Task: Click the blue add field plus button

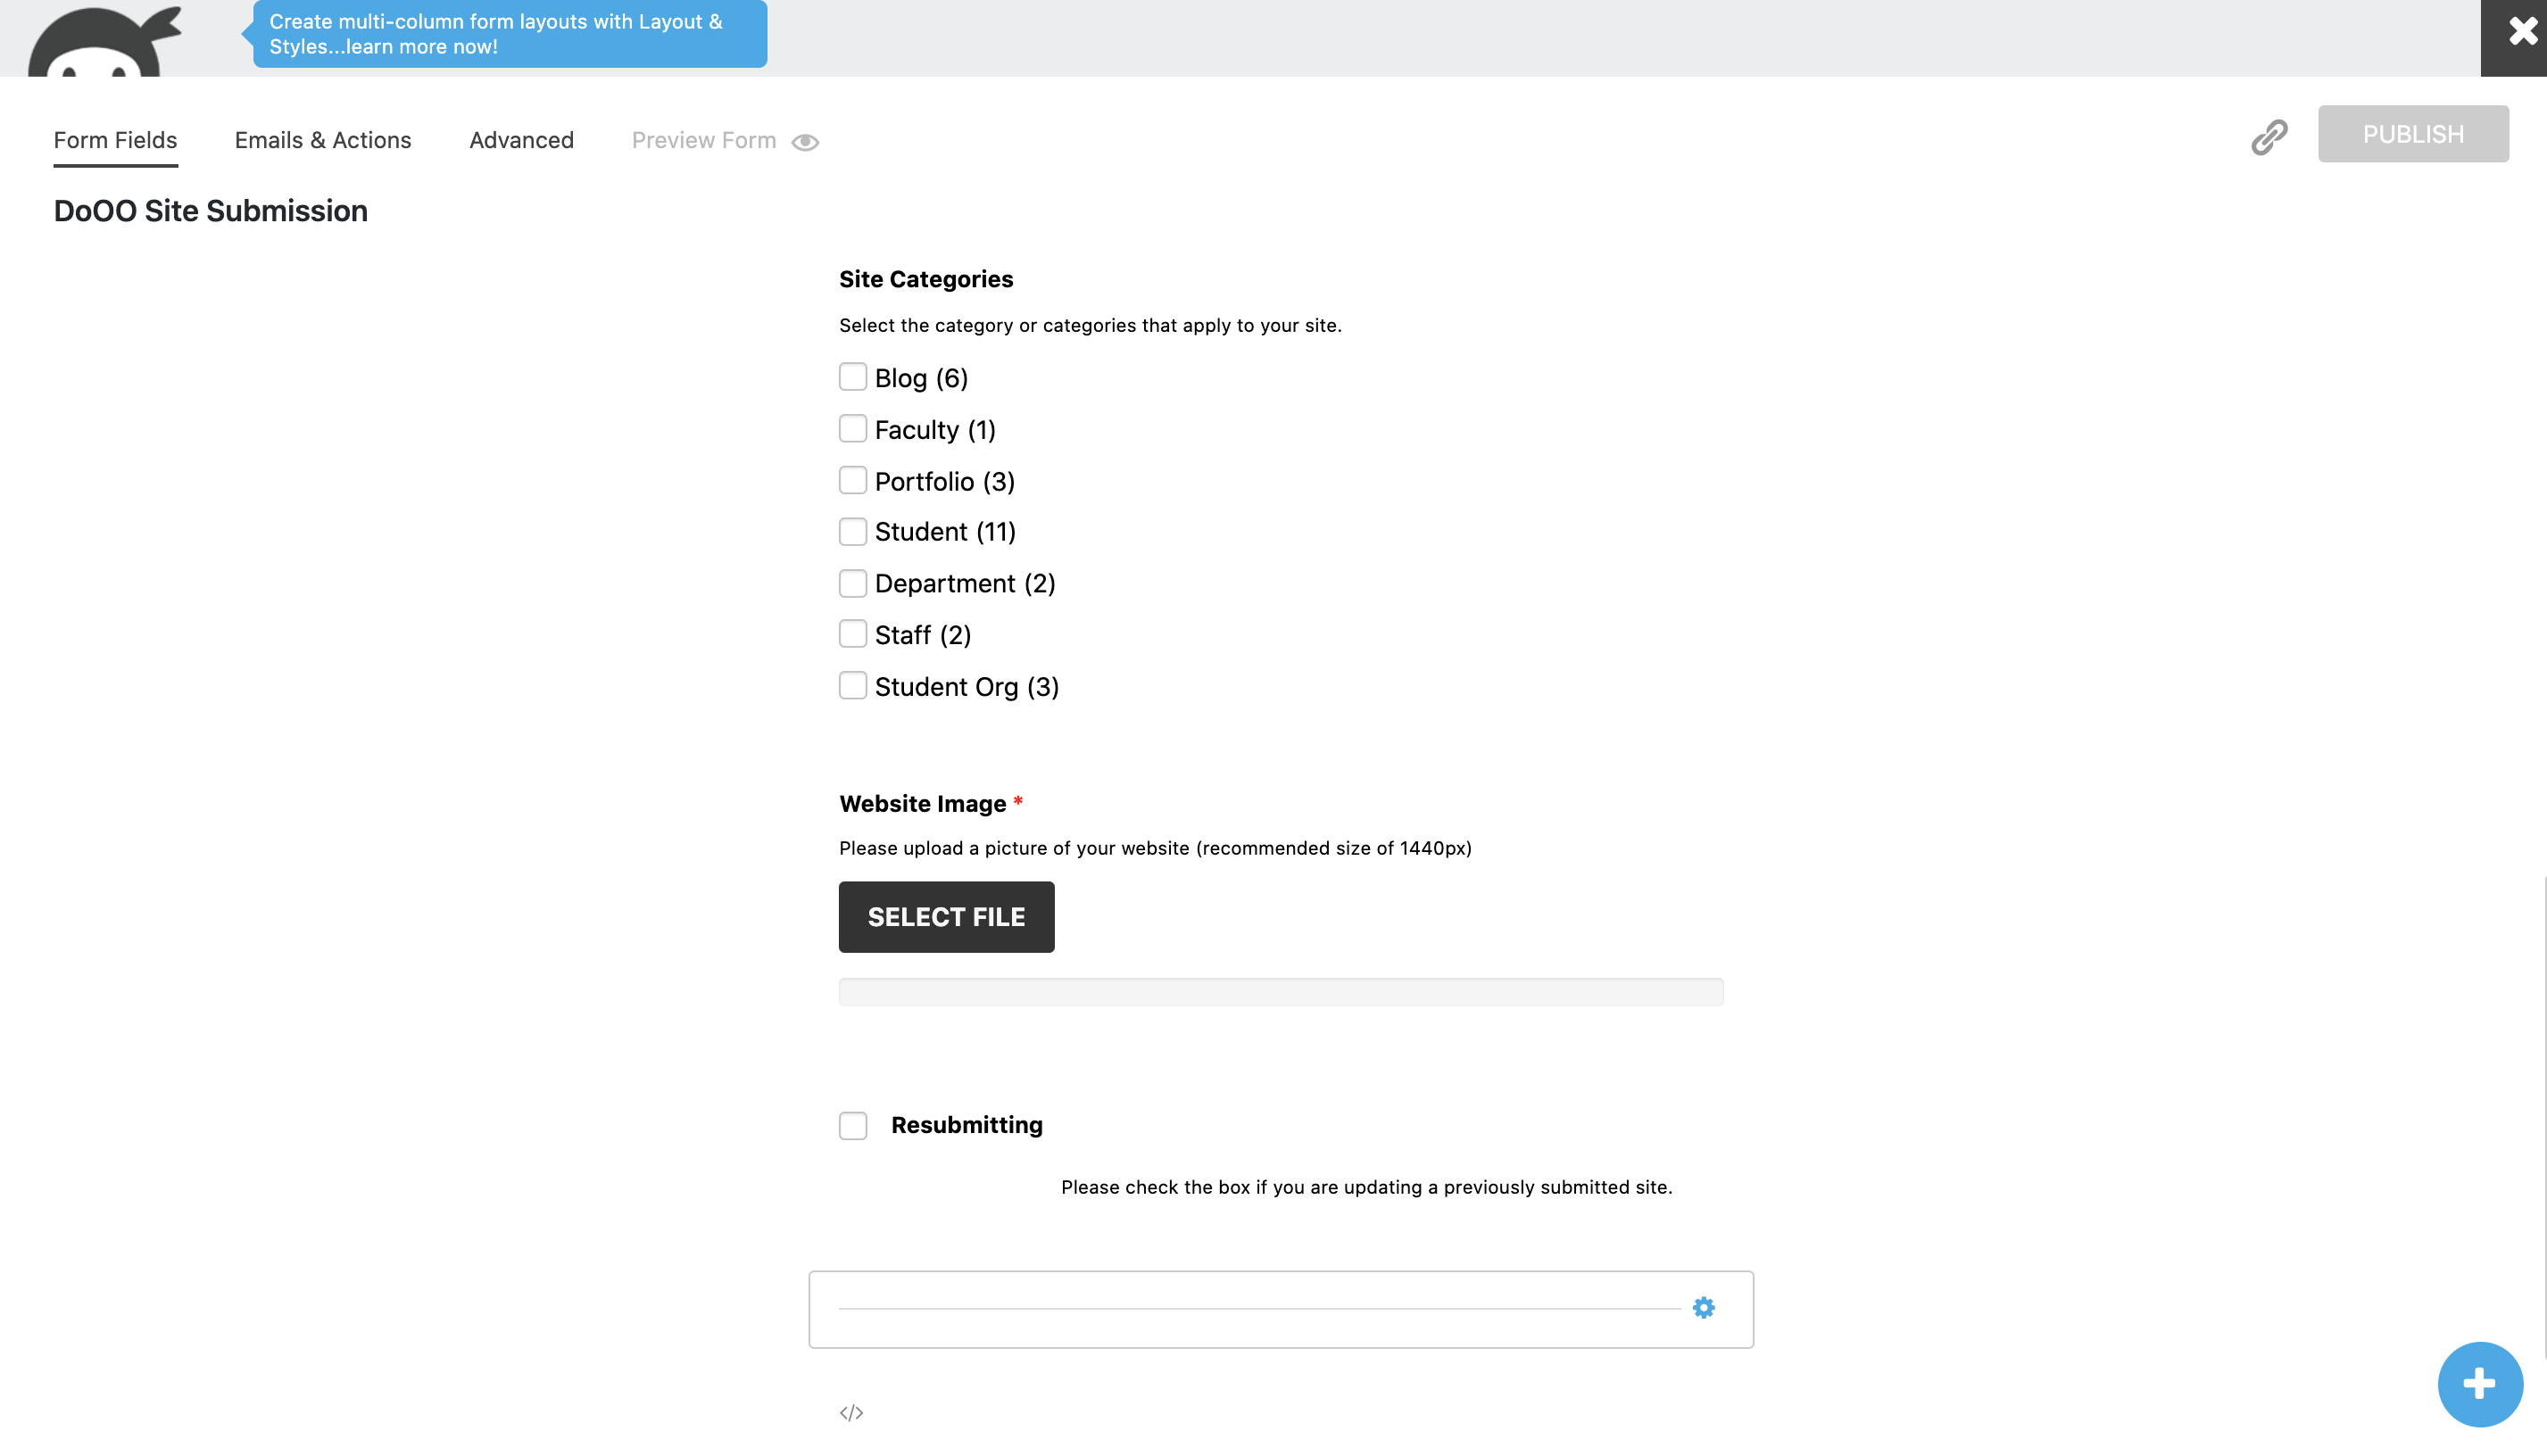Action: pos(2479,1384)
